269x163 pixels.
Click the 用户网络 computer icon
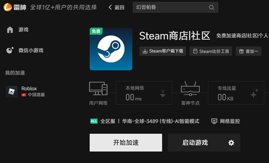[x=98, y=88]
